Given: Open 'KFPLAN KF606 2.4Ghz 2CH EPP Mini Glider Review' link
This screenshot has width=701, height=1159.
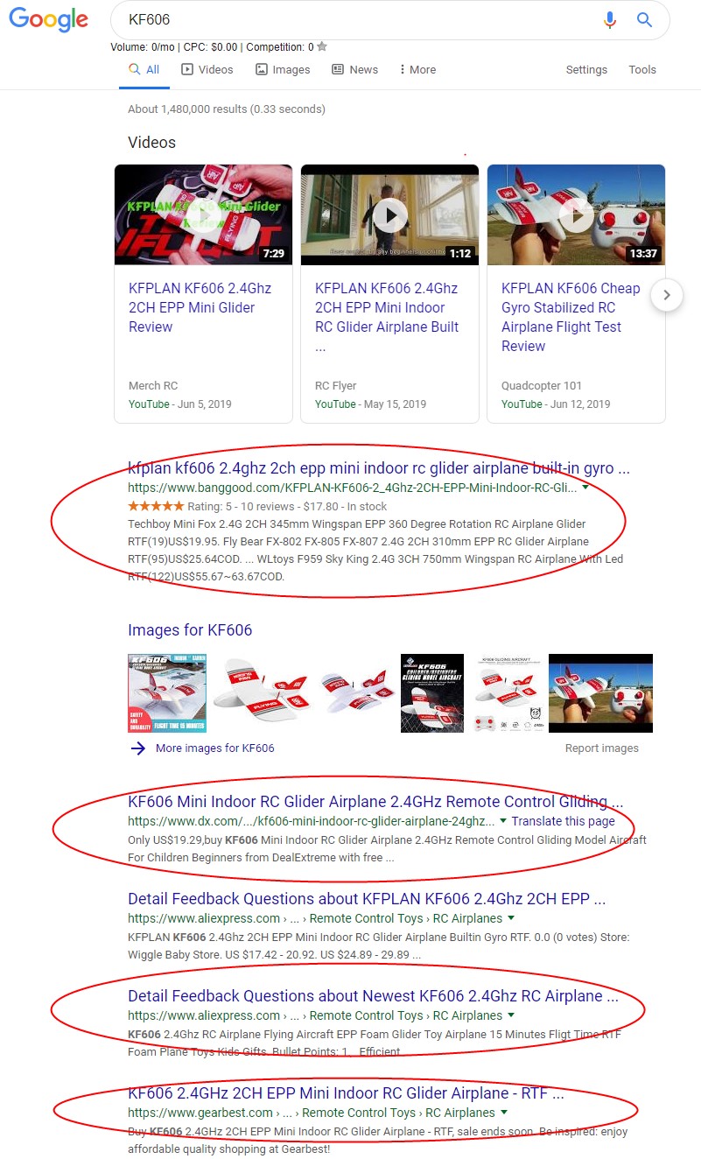Looking at the screenshot, I should (x=200, y=307).
